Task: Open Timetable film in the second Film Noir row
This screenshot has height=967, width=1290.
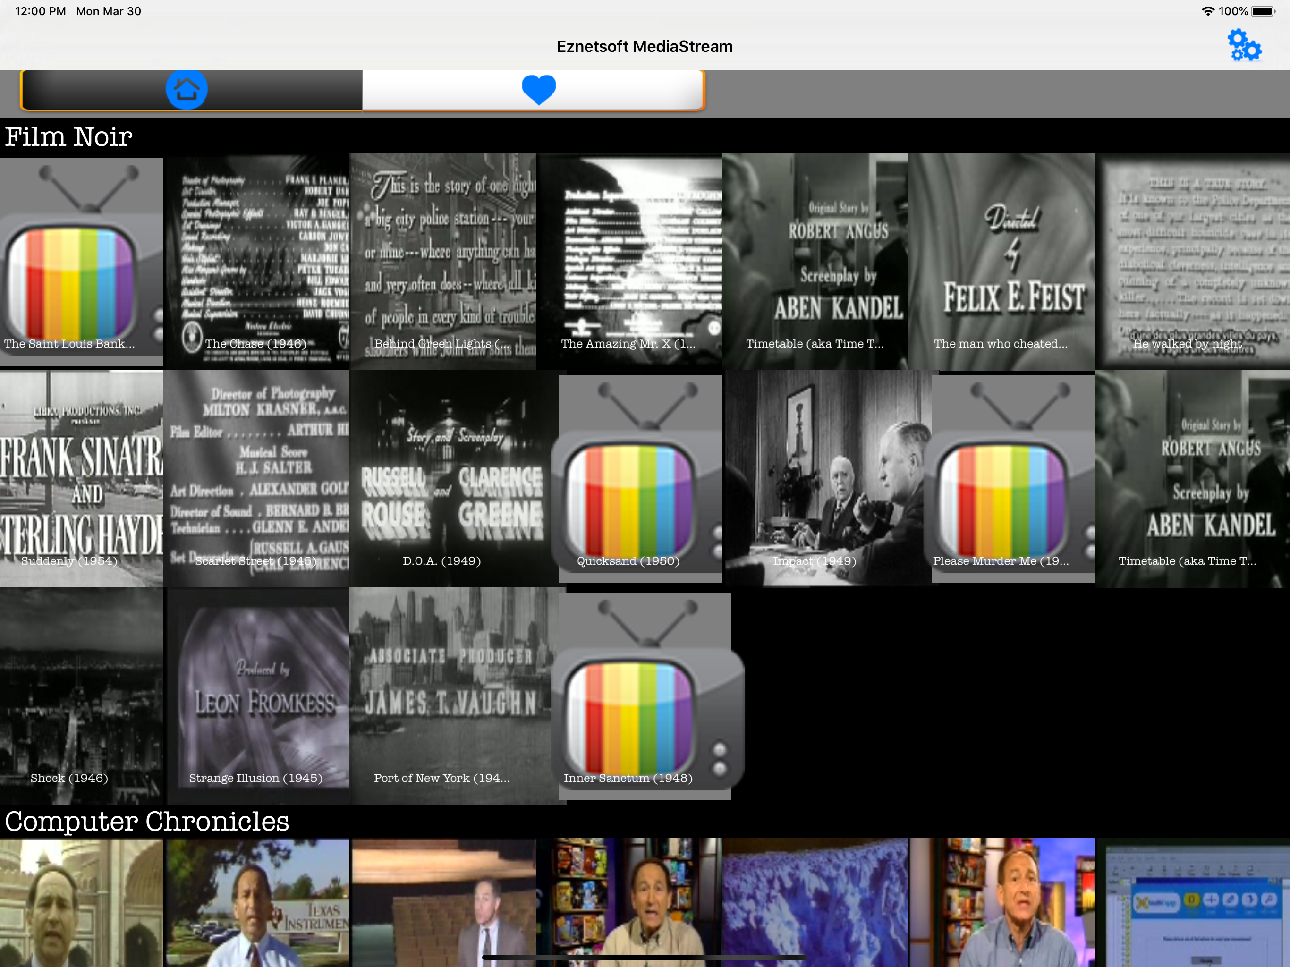Action: [1193, 479]
